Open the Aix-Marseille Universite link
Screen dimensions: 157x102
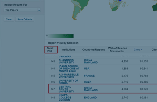coord(69,76)
